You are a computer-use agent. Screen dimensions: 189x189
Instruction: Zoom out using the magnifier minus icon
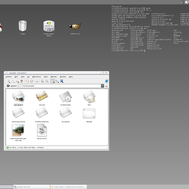[47, 81]
